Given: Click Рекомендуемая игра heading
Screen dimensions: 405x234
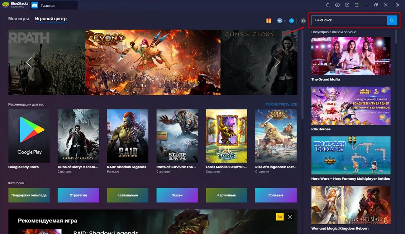Looking at the screenshot, I should pyautogui.click(x=47, y=221).
